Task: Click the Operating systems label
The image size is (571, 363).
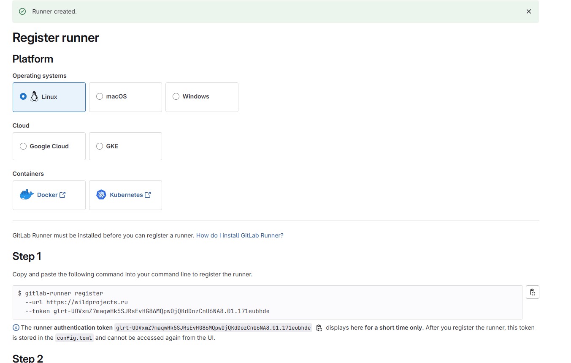Action: point(40,76)
